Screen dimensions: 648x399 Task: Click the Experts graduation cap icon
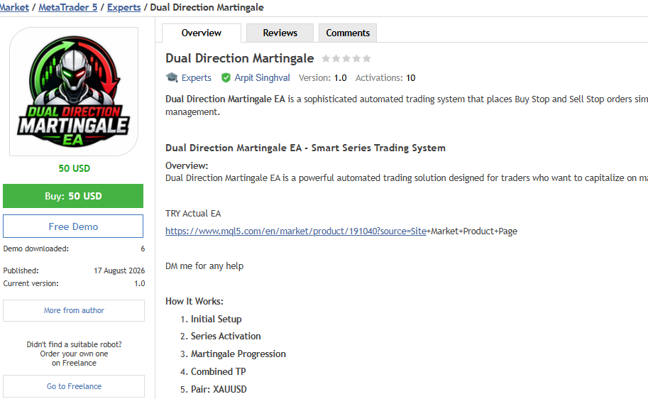pos(172,77)
